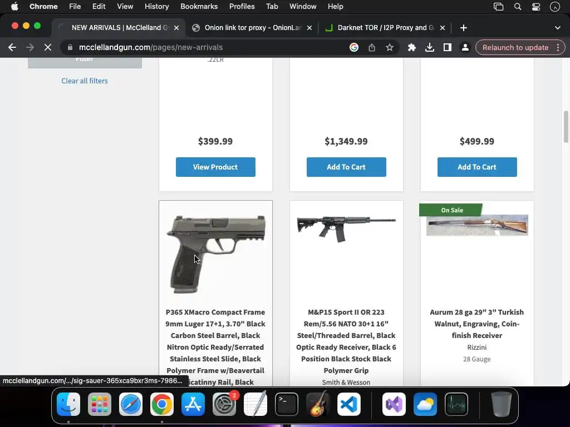Expand the tab search chevron
This screenshot has height=427, width=570.
tap(557, 28)
